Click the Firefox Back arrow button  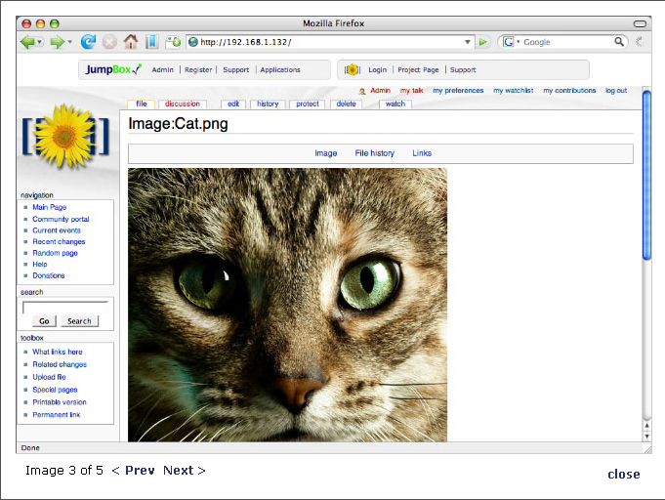click(27, 42)
